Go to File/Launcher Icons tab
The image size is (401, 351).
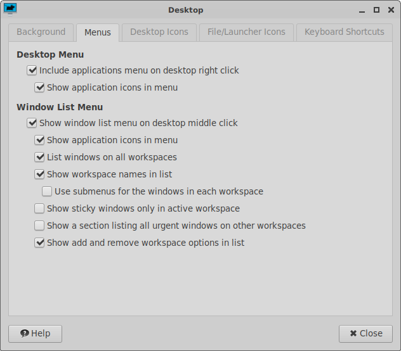click(246, 32)
